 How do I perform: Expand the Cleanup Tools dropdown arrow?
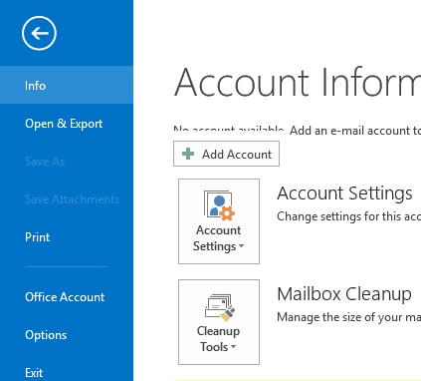(x=233, y=347)
